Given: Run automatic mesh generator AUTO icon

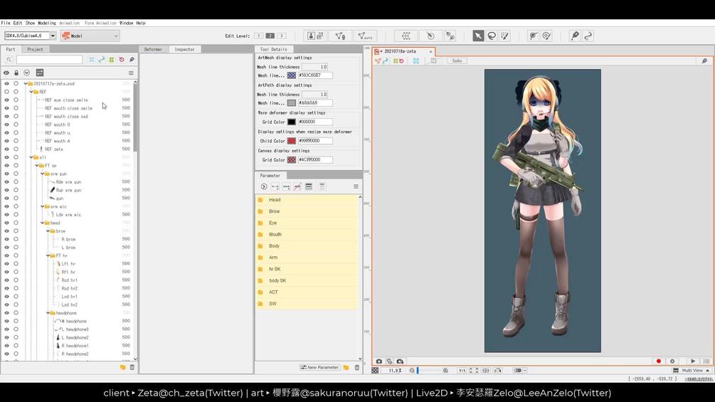Looking at the screenshot, I should pos(365,36).
